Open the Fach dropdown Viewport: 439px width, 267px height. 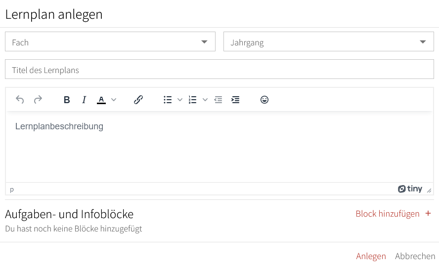tap(110, 41)
